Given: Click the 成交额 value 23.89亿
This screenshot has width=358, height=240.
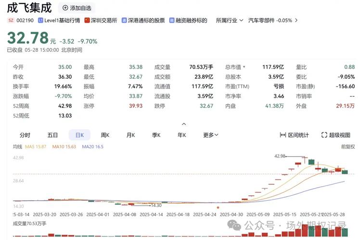Looking at the screenshot, I should (204, 77).
